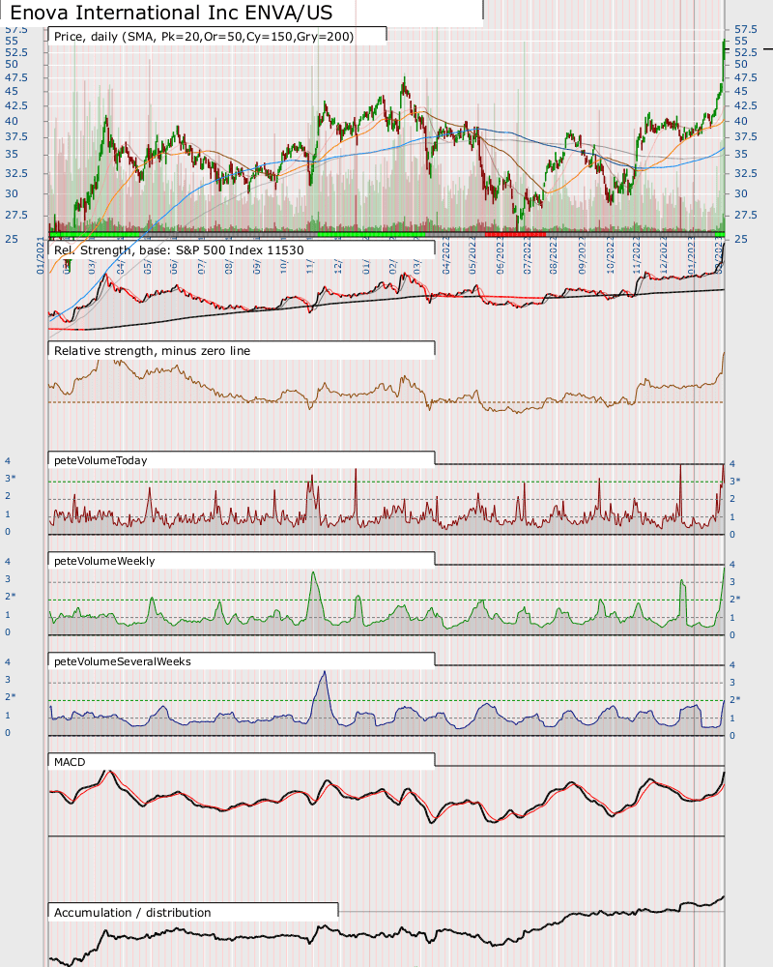
Task: Click the Rel. Strength base S&P 500 label
Action: tap(179, 249)
